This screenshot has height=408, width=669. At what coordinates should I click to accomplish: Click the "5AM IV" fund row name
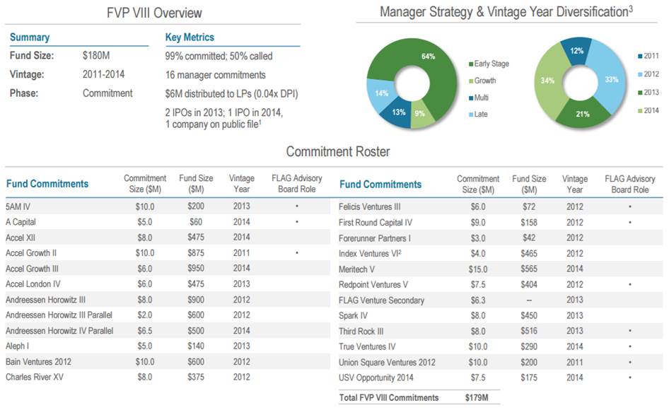point(18,206)
